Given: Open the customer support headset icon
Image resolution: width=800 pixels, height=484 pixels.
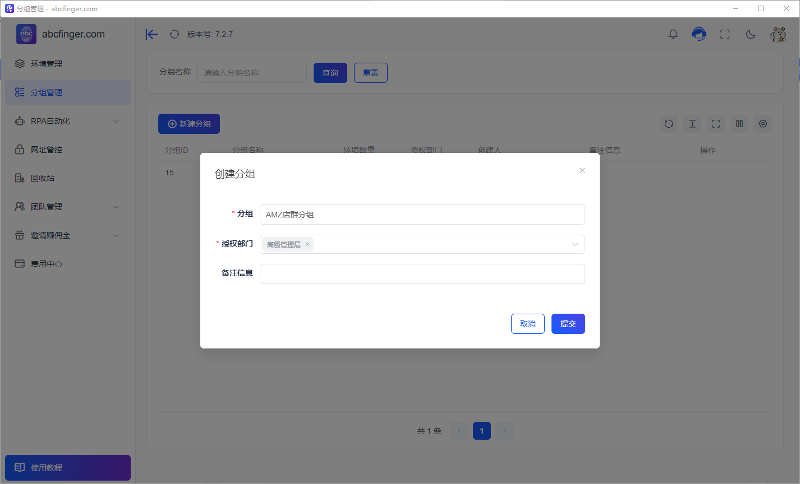Looking at the screenshot, I should click(699, 34).
